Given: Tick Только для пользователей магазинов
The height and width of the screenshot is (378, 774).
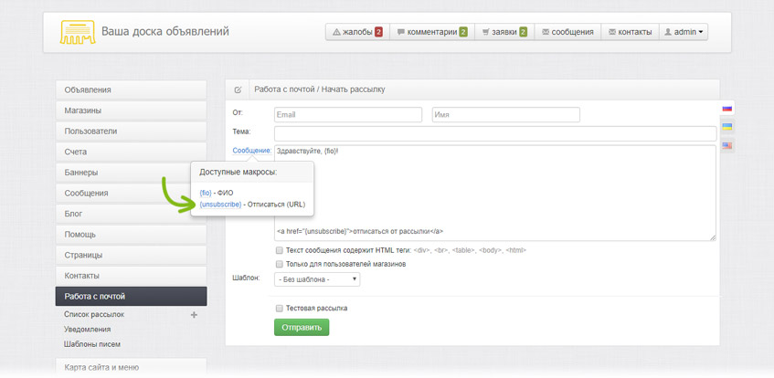Looking at the screenshot, I should [x=280, y=264].
